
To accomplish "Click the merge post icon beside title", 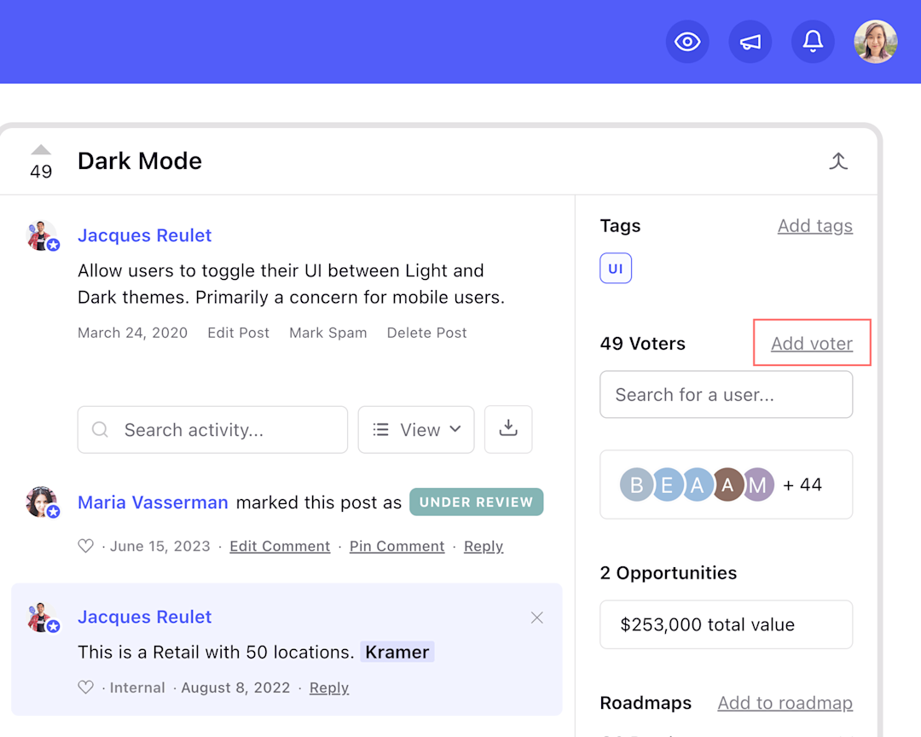I will [838, 160].
